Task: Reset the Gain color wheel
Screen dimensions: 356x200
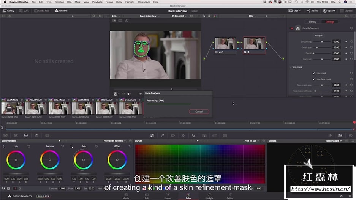Action: (x=96, y=146)
